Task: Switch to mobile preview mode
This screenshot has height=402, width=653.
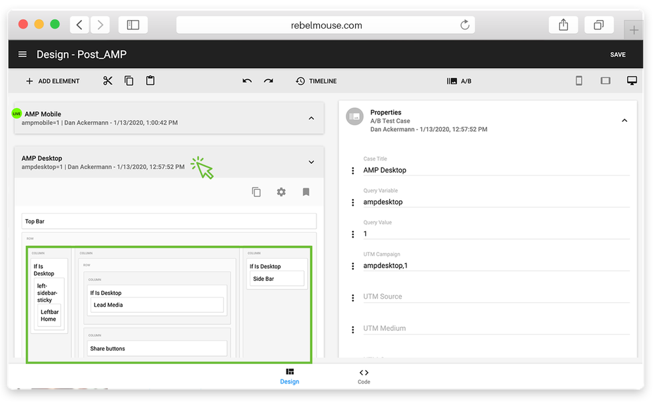Action: (x=578, y=80)
